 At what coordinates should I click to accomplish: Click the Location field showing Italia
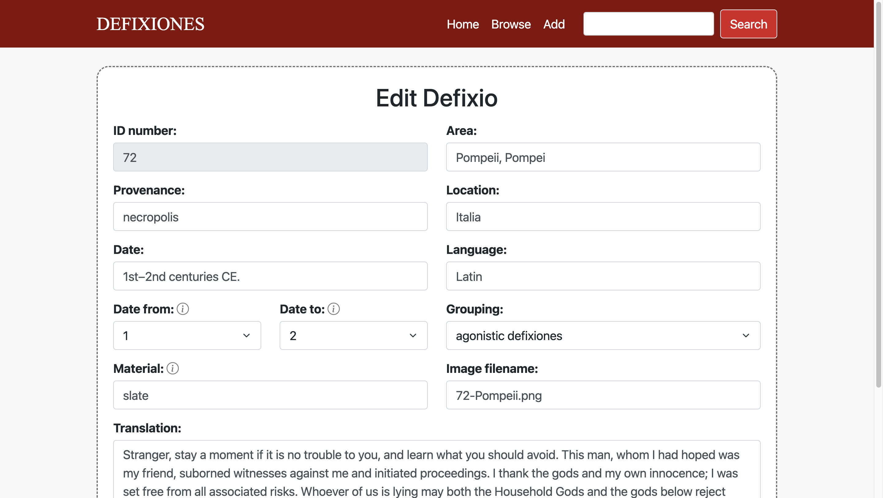(x=602, y=216)
